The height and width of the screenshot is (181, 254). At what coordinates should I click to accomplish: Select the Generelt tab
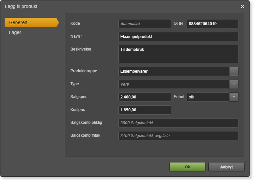(32, 23)
